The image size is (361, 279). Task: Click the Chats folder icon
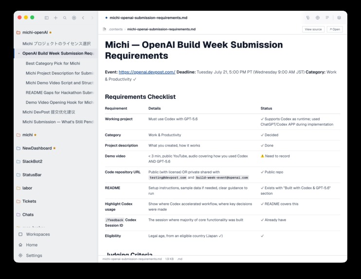tap(18, 215)
